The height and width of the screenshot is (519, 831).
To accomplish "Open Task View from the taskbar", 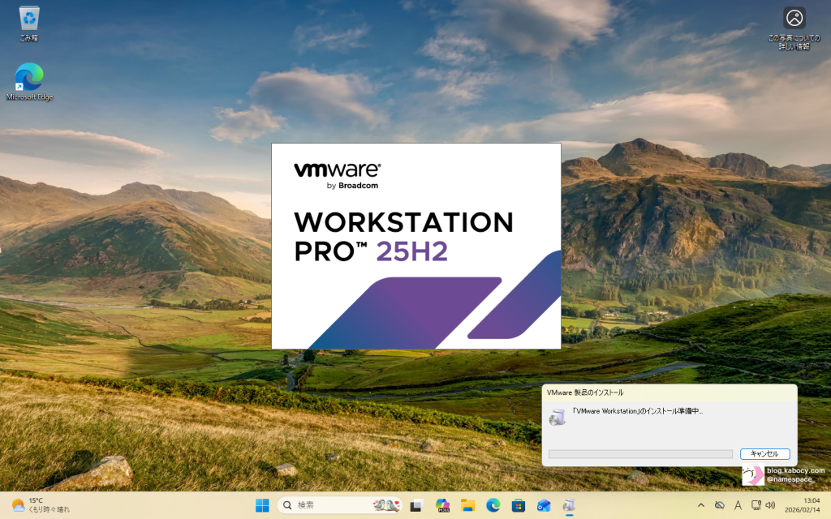I will tap(416, 505).
